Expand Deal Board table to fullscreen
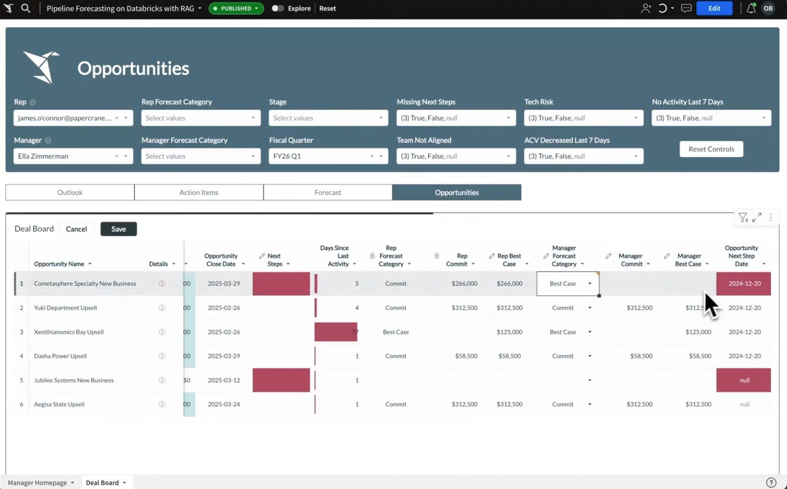 point(757,217)
